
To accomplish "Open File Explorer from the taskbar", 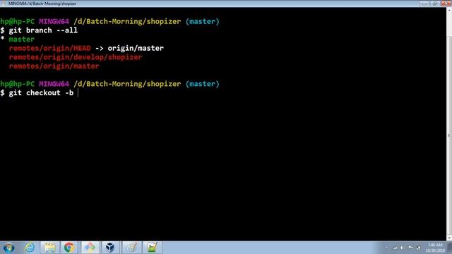I will pyautogui.click(x=50, y=248).
